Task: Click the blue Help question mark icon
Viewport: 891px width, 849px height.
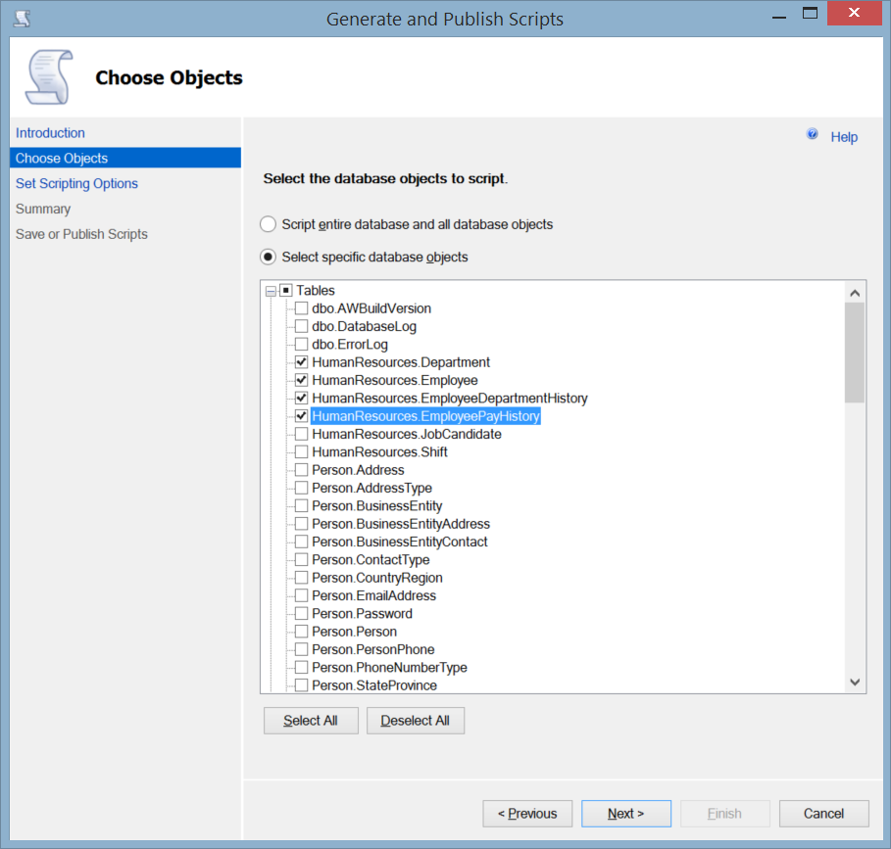Action: tap(813, 134)
